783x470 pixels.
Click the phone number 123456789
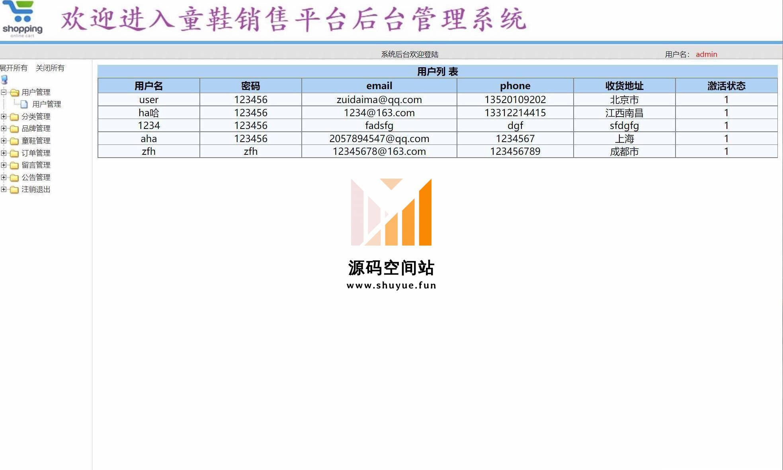(x=515, y=152)
